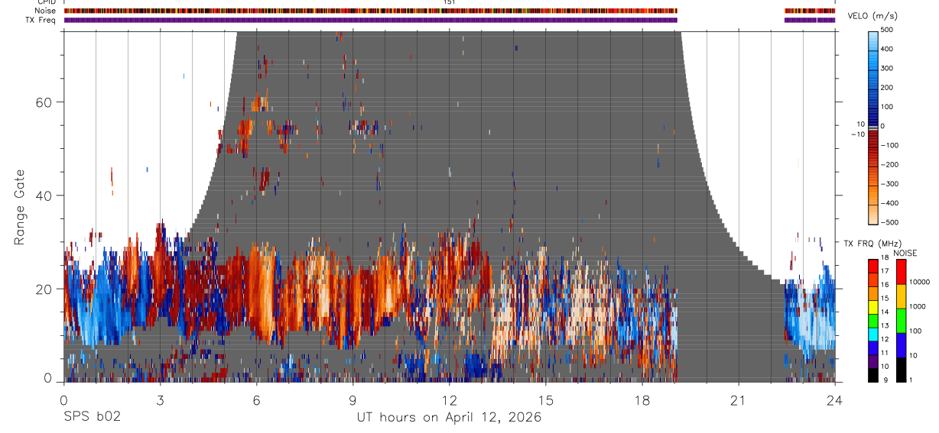Screen dimensions: 939x433
Task: Click the 200 label on the velocity scale
Action: 889,88
